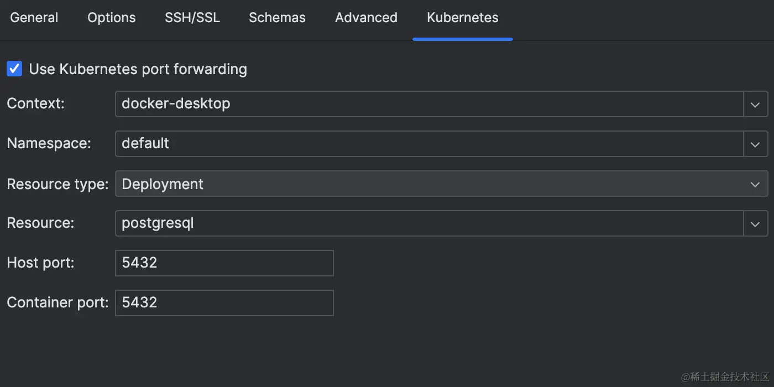This screenshot has width=774, height=387.
Task: Expand the Resource dropdown arrow
Action: 755,223
